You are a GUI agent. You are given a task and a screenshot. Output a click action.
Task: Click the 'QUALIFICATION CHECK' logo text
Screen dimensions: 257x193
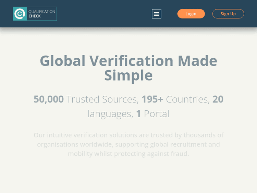point(42,14)
